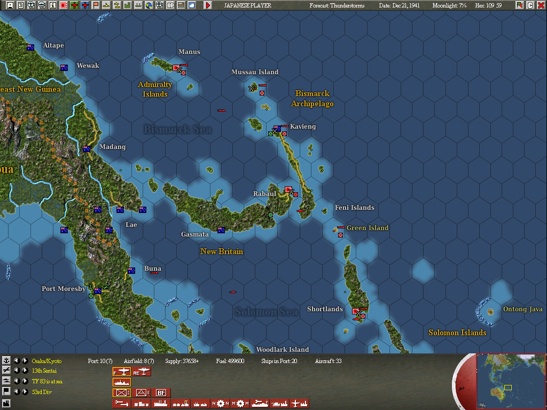
Task: Toggle the wrench repair industry filter button
Action: coord(122,404)
